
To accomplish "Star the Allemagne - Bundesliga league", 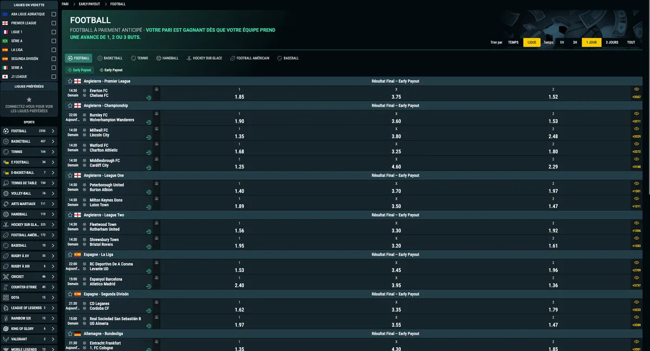I will tap(70, 334).
